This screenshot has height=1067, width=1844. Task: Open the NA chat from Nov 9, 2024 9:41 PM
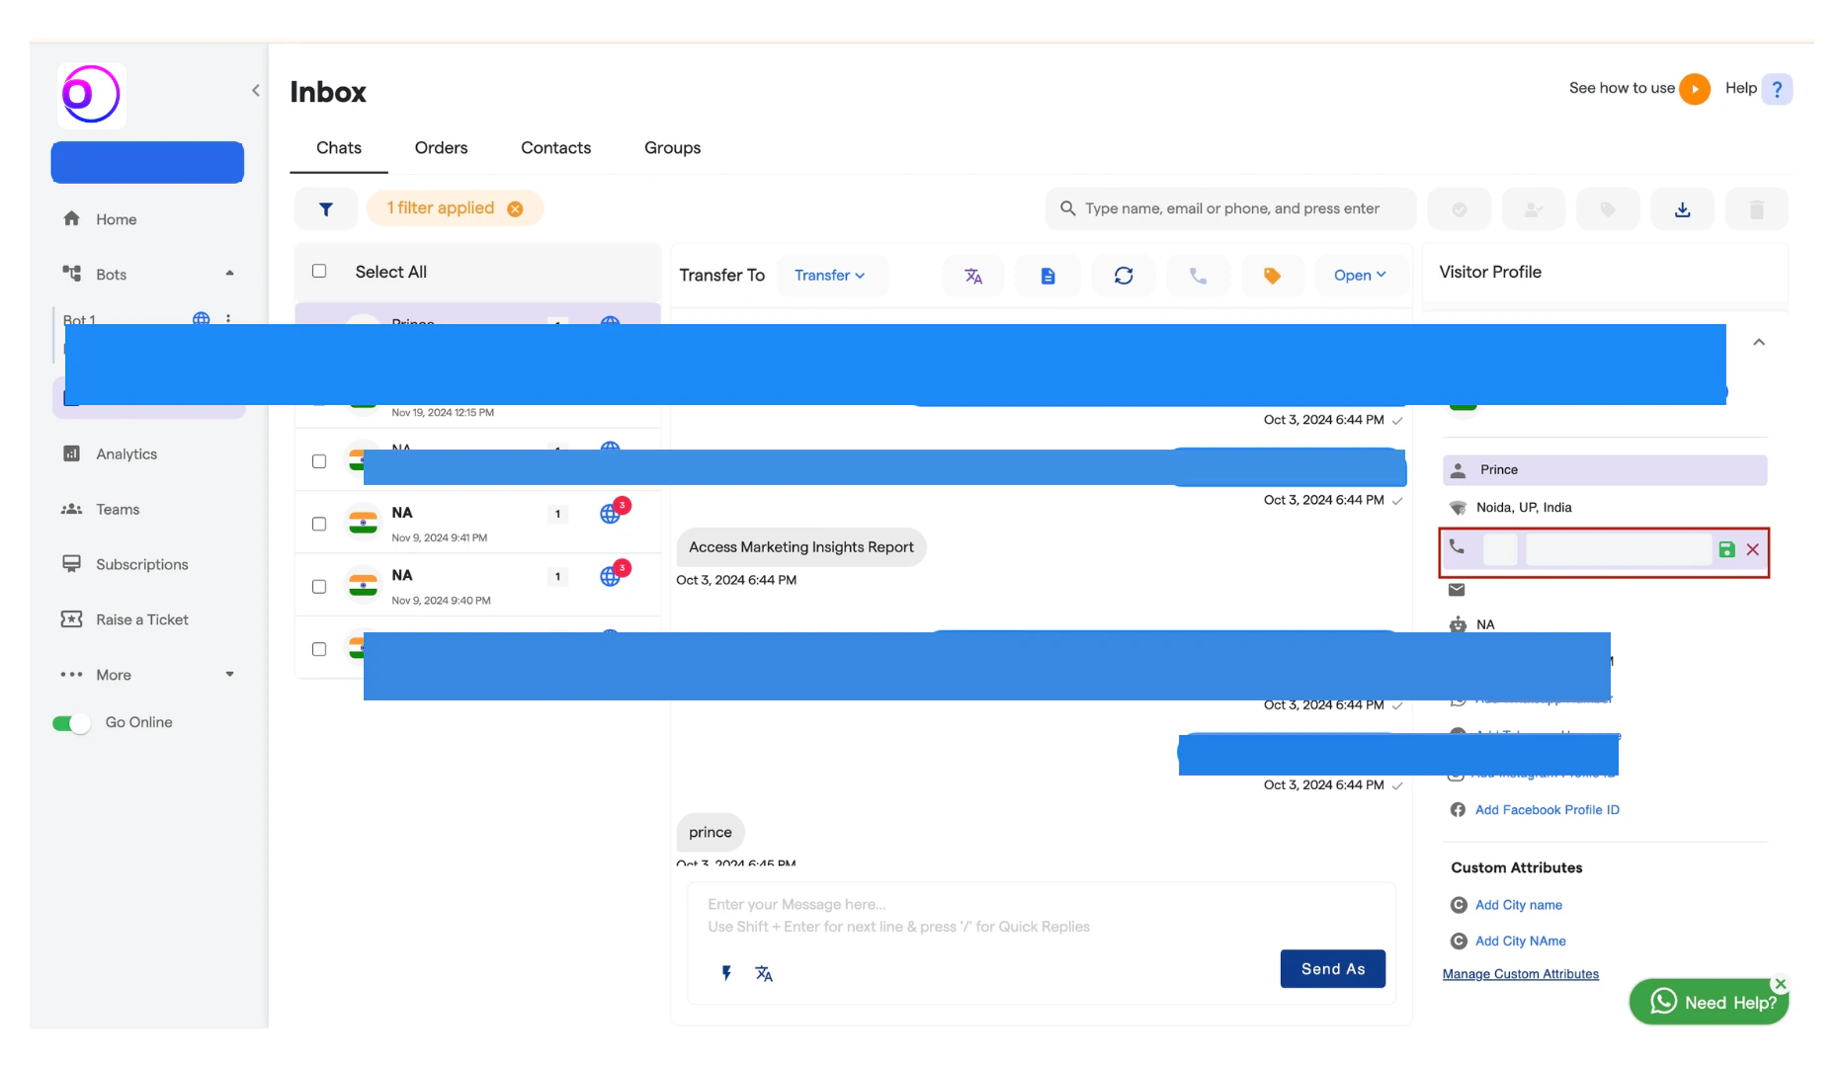[478, 523]
